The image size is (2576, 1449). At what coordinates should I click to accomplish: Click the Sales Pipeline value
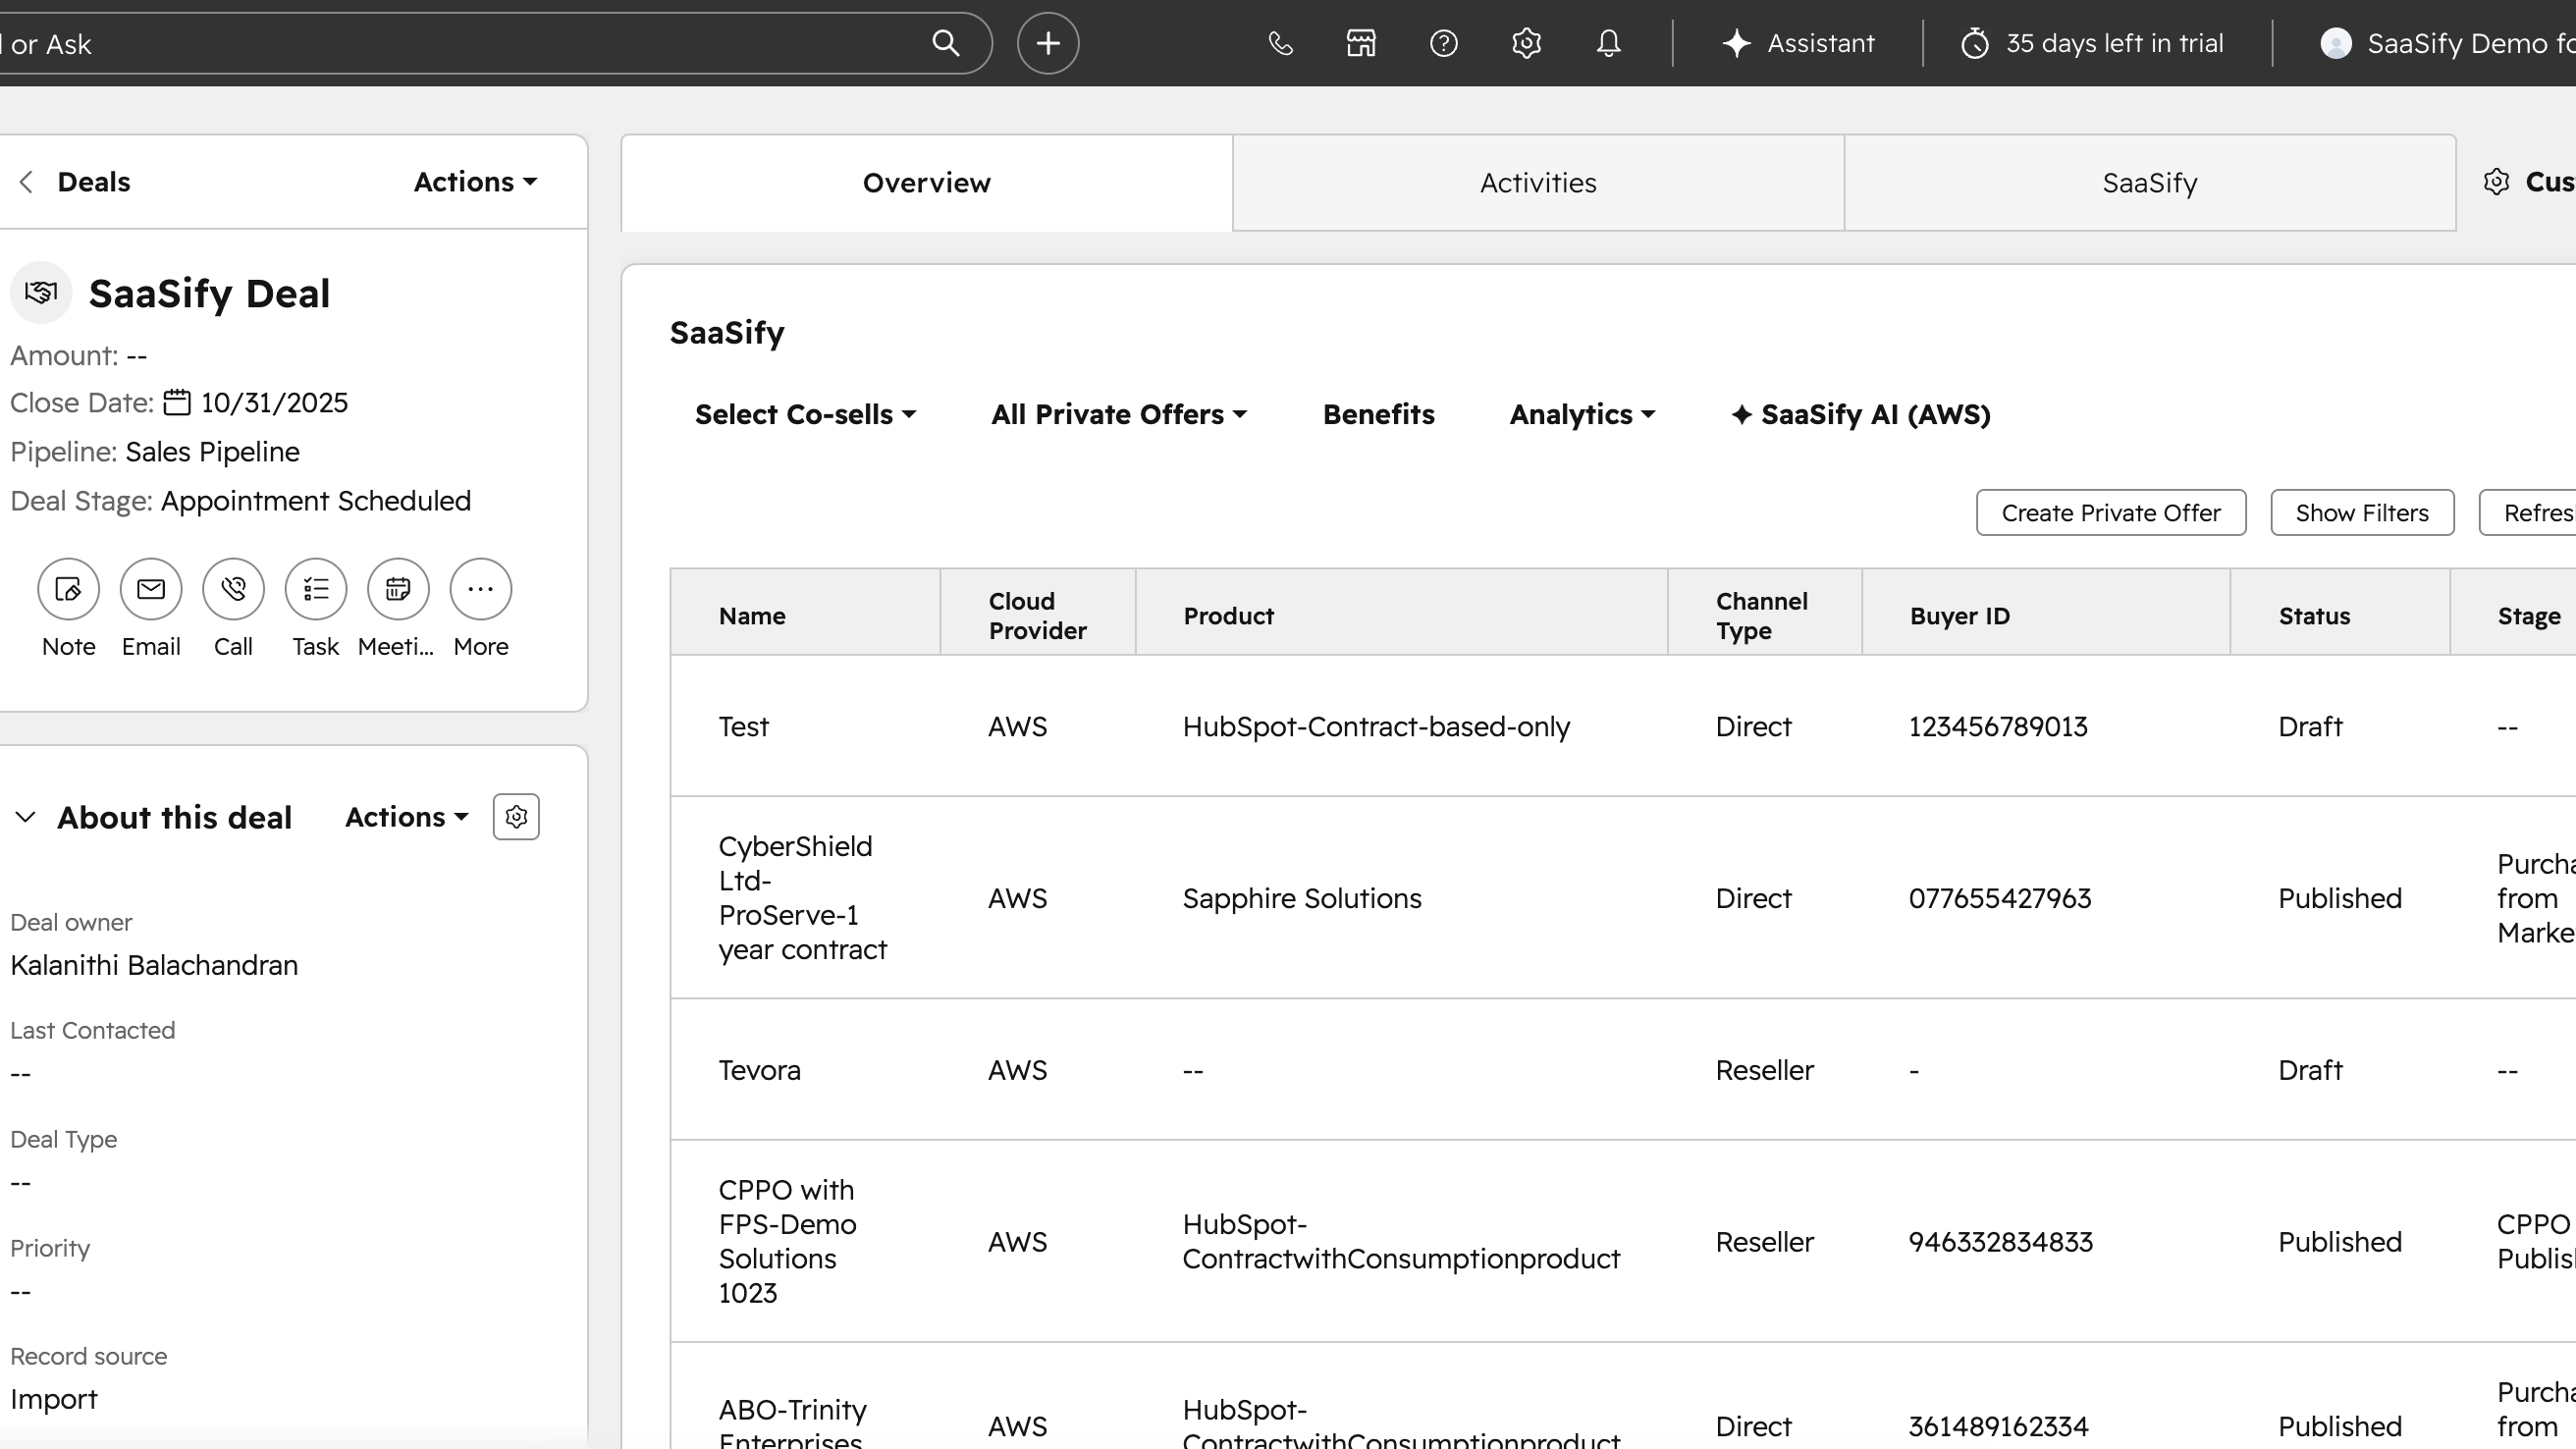(212, 452)
